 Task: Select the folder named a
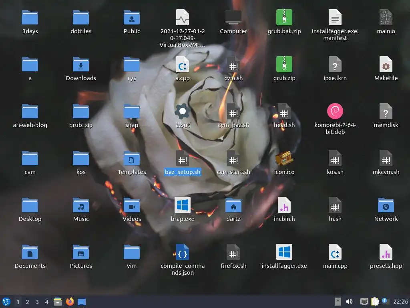(x=30, y=65)
